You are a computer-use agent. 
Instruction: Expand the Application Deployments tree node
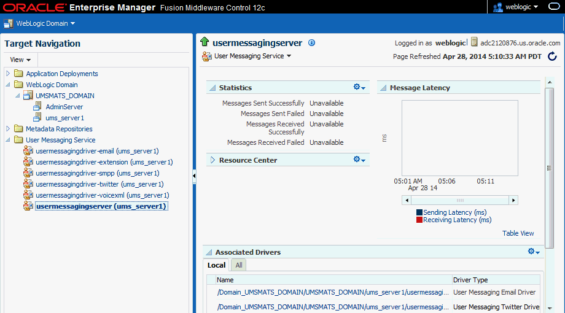(8, 74)
